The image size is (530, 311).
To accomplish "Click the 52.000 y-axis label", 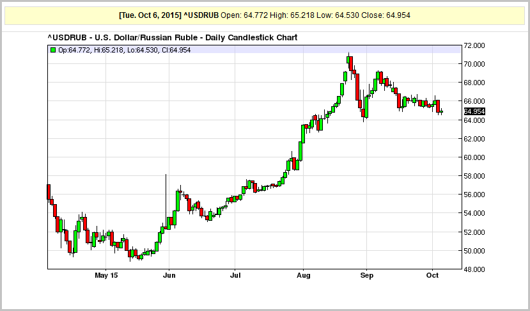I will [475, 232].
